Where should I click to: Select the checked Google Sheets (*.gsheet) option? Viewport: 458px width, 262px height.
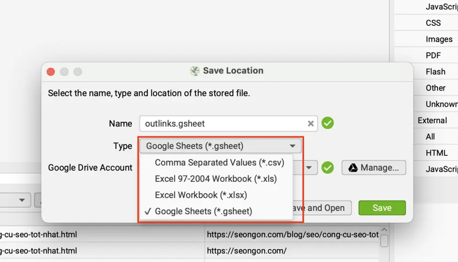click(x=216, y=211)
